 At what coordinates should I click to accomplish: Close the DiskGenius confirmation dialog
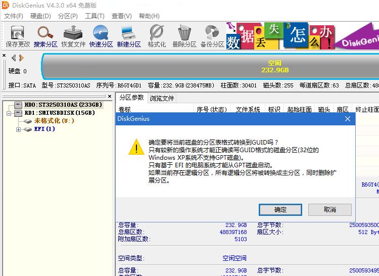pos(348,119)
